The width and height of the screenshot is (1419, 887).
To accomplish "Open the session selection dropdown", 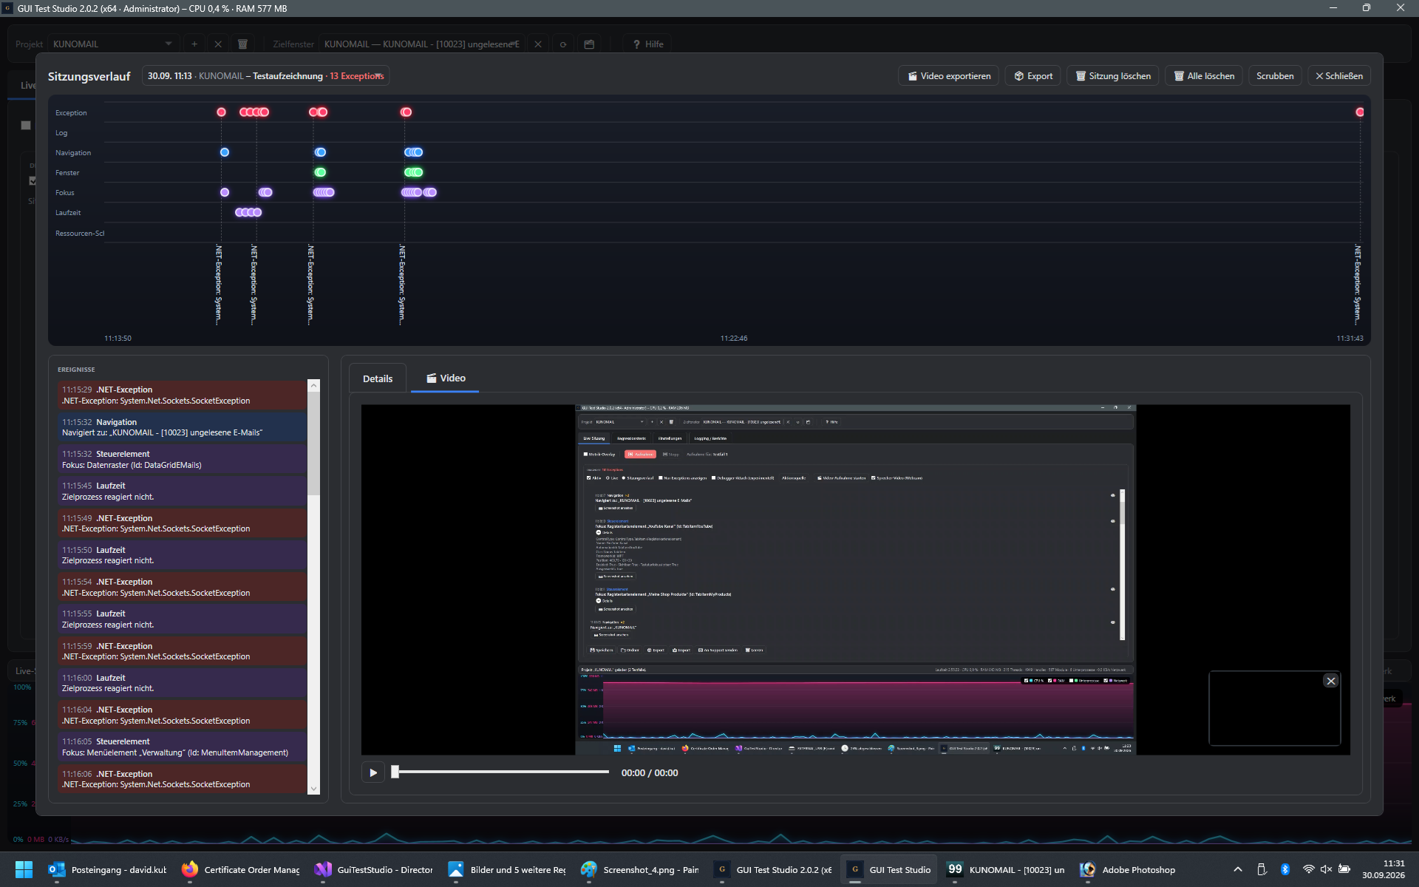I will 265,76.
